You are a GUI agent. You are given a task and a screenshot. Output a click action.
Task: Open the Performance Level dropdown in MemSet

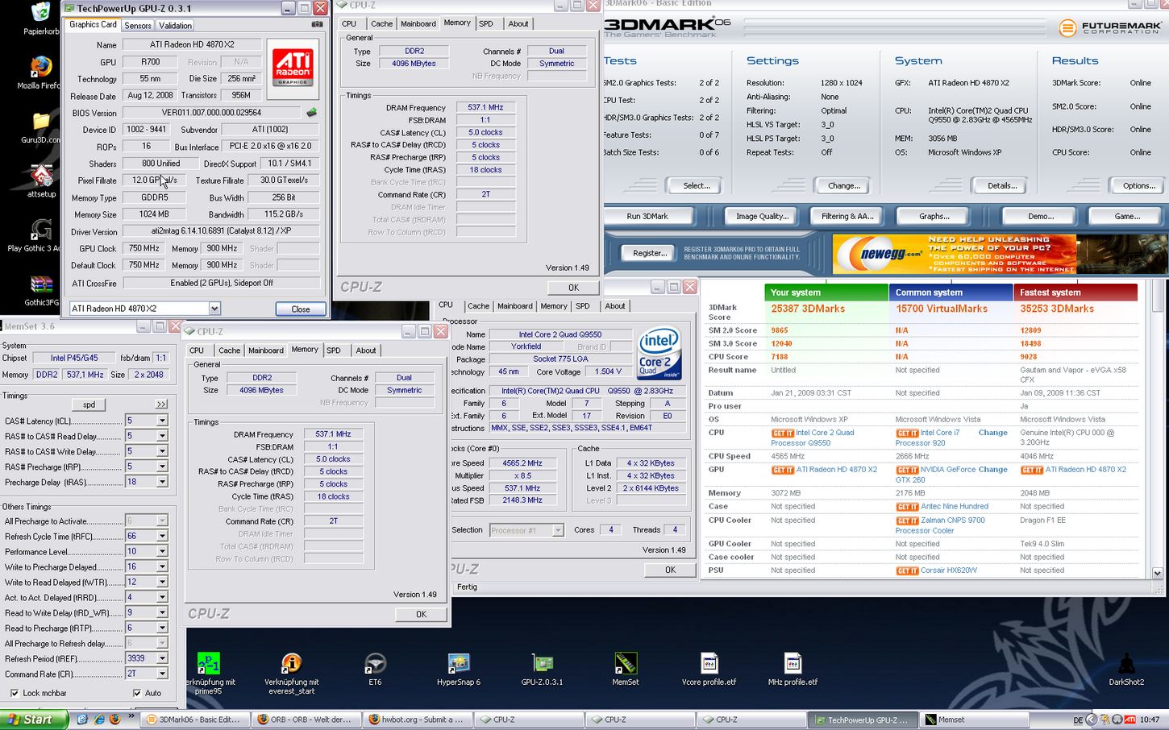[x=162, y=551]
